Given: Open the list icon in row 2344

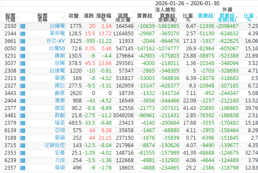Looking at the screenshot, I should pyautogui.click(x=23, y=34).
